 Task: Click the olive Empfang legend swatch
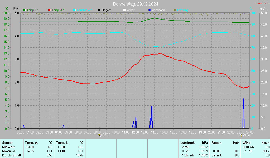pyautogui.click(x=175, y=10)
